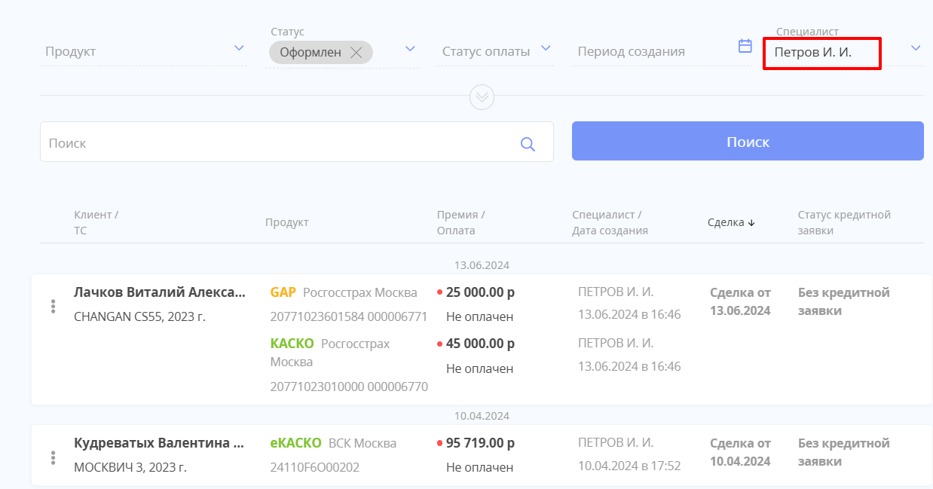Remove the Оформлен status chip
This screenshot has height=489, width=933.
pyautogui.click(x=356, y=53)
